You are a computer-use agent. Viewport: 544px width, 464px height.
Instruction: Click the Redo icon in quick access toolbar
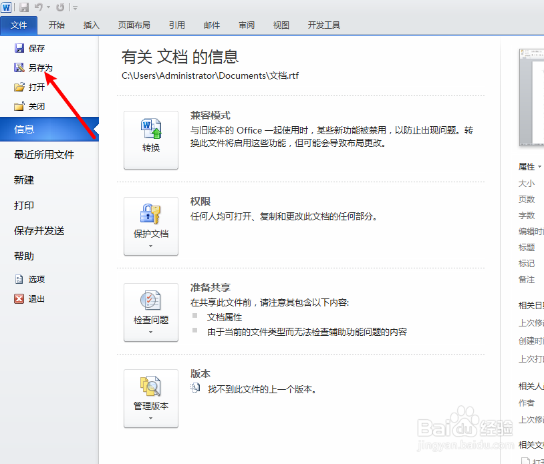pyautogui.click(x=60, y=7)
